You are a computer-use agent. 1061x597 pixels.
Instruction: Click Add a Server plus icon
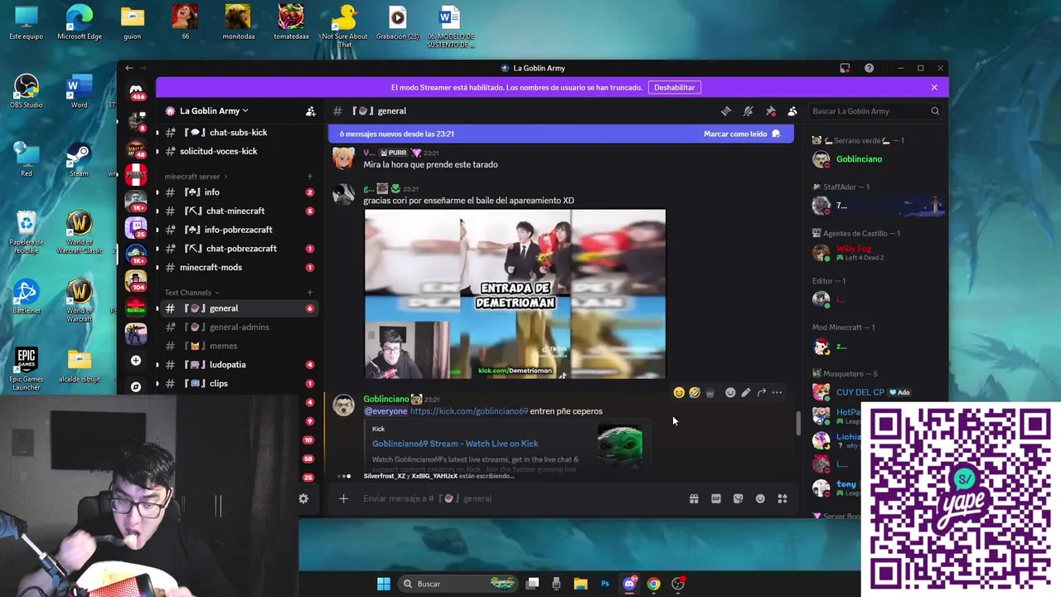[x=136, y=361]
